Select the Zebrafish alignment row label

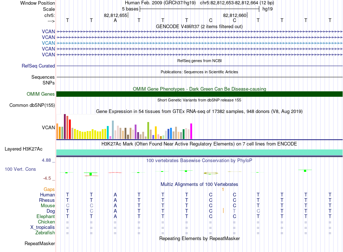tap(45, 233)
